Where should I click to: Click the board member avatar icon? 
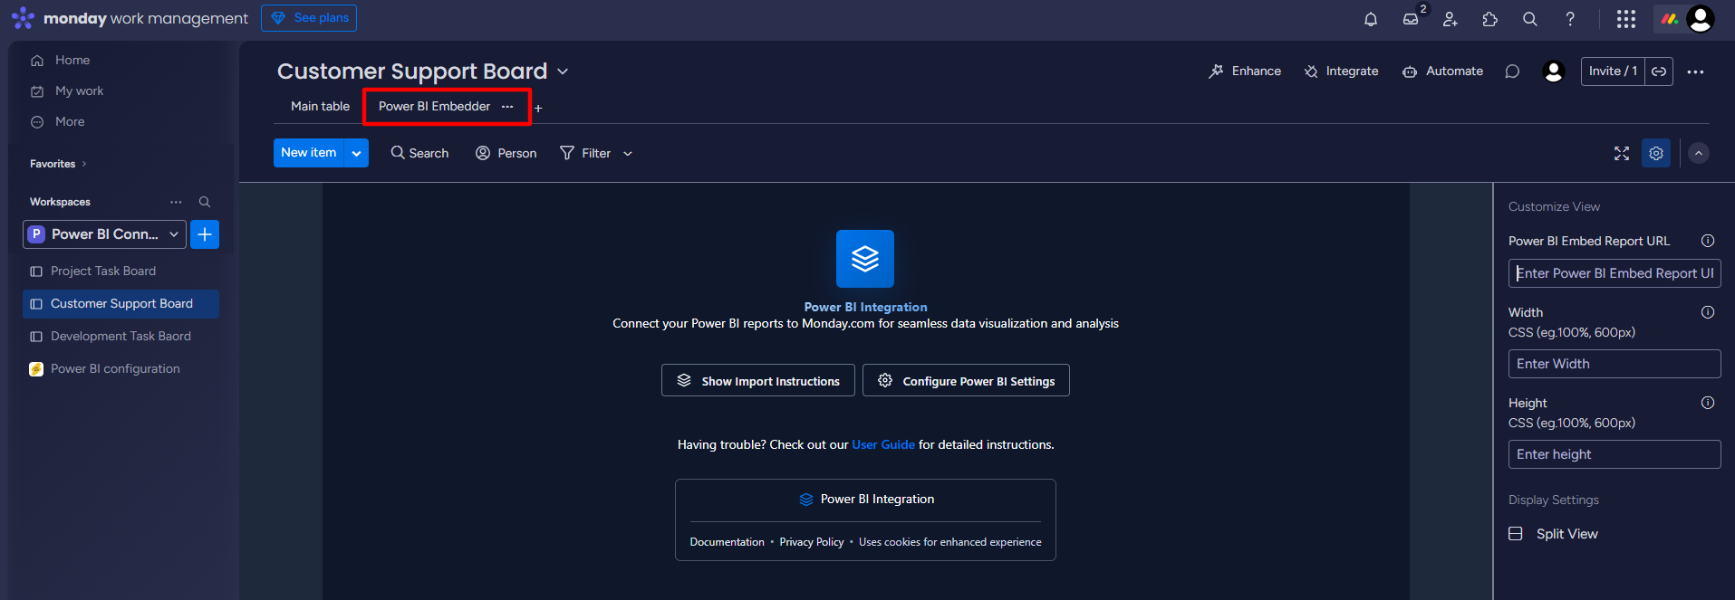pyautogui.click(x=1554, y=71)
